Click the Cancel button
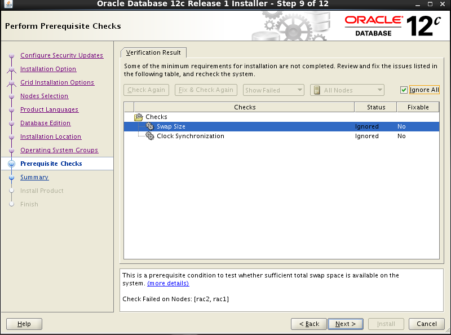 click(427, 324)
